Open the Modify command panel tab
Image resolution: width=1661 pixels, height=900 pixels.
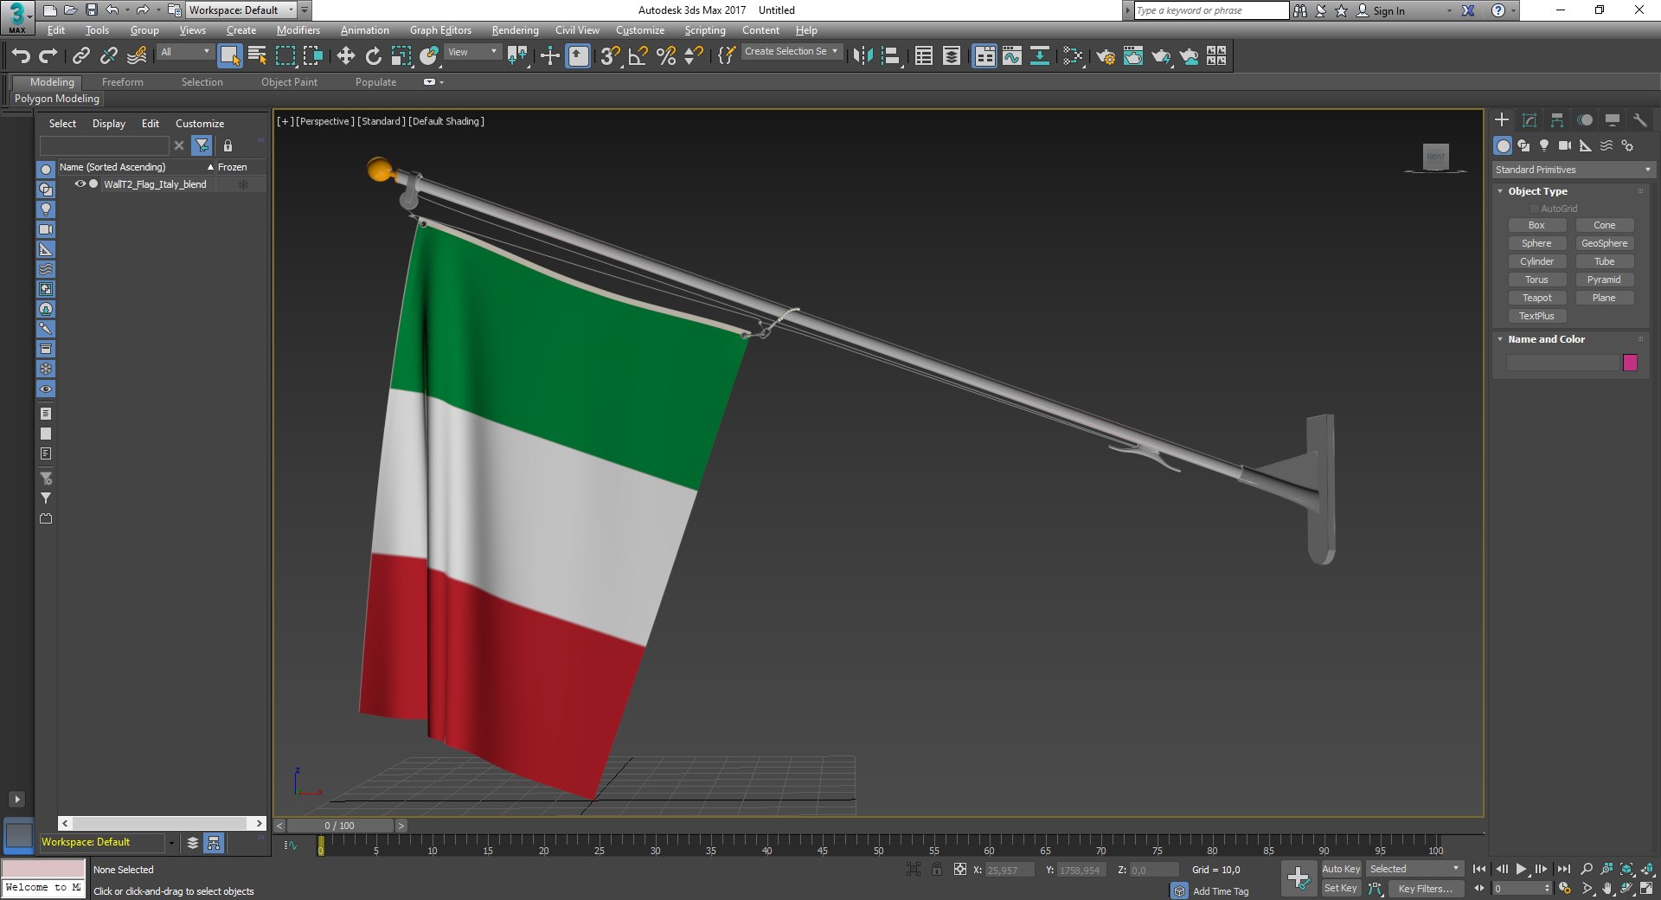pyautogui.click(x=1530, y=120)
